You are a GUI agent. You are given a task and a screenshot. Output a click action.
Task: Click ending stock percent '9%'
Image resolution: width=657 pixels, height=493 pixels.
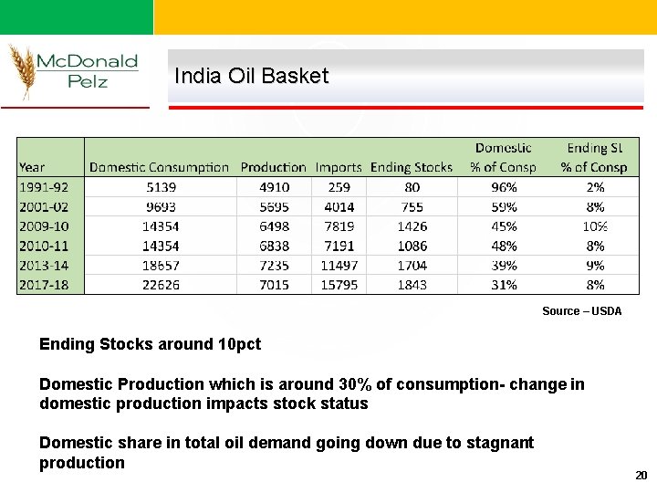click(x=595, y=266)
